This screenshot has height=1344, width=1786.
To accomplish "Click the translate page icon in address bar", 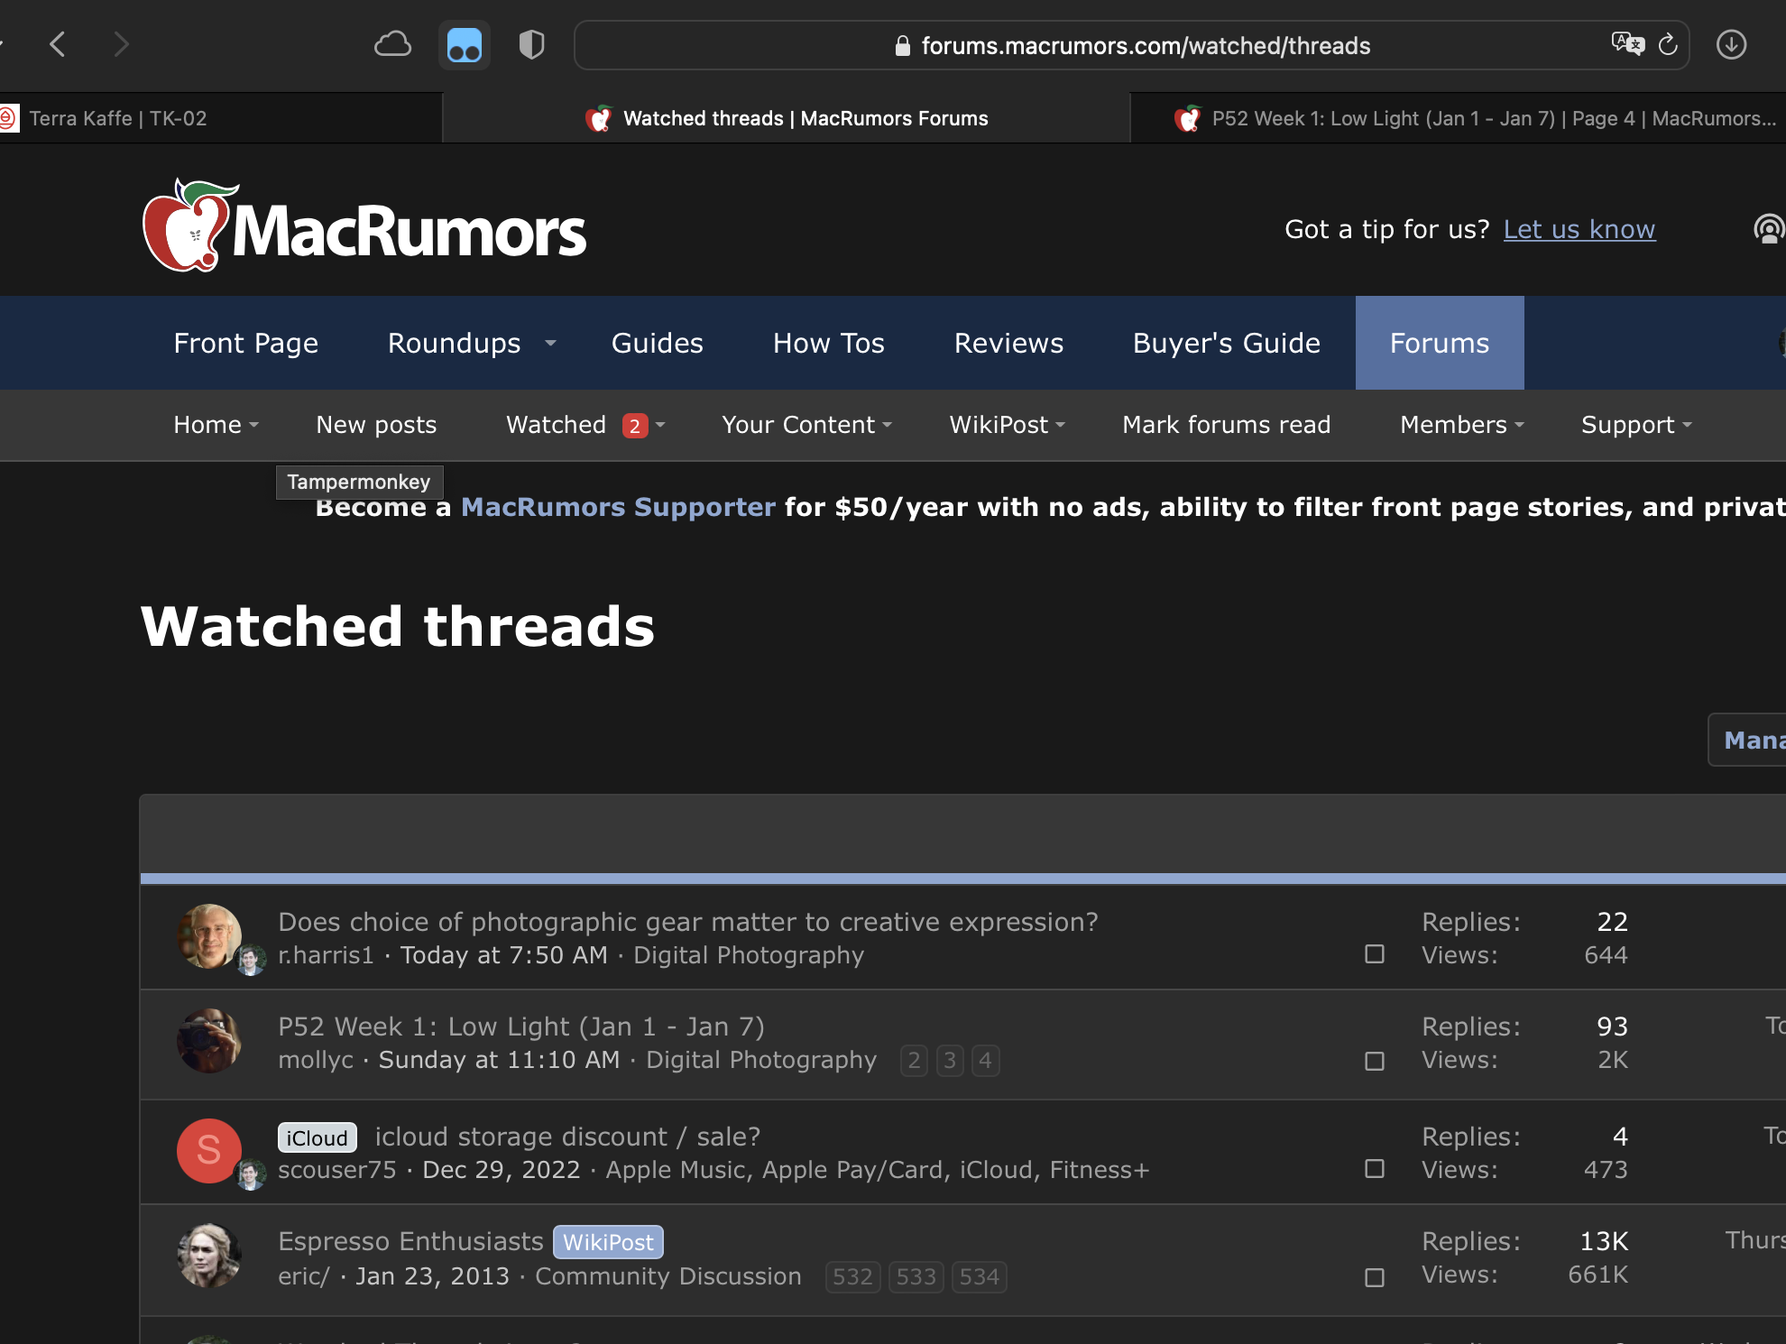I will pos(1628,43).
